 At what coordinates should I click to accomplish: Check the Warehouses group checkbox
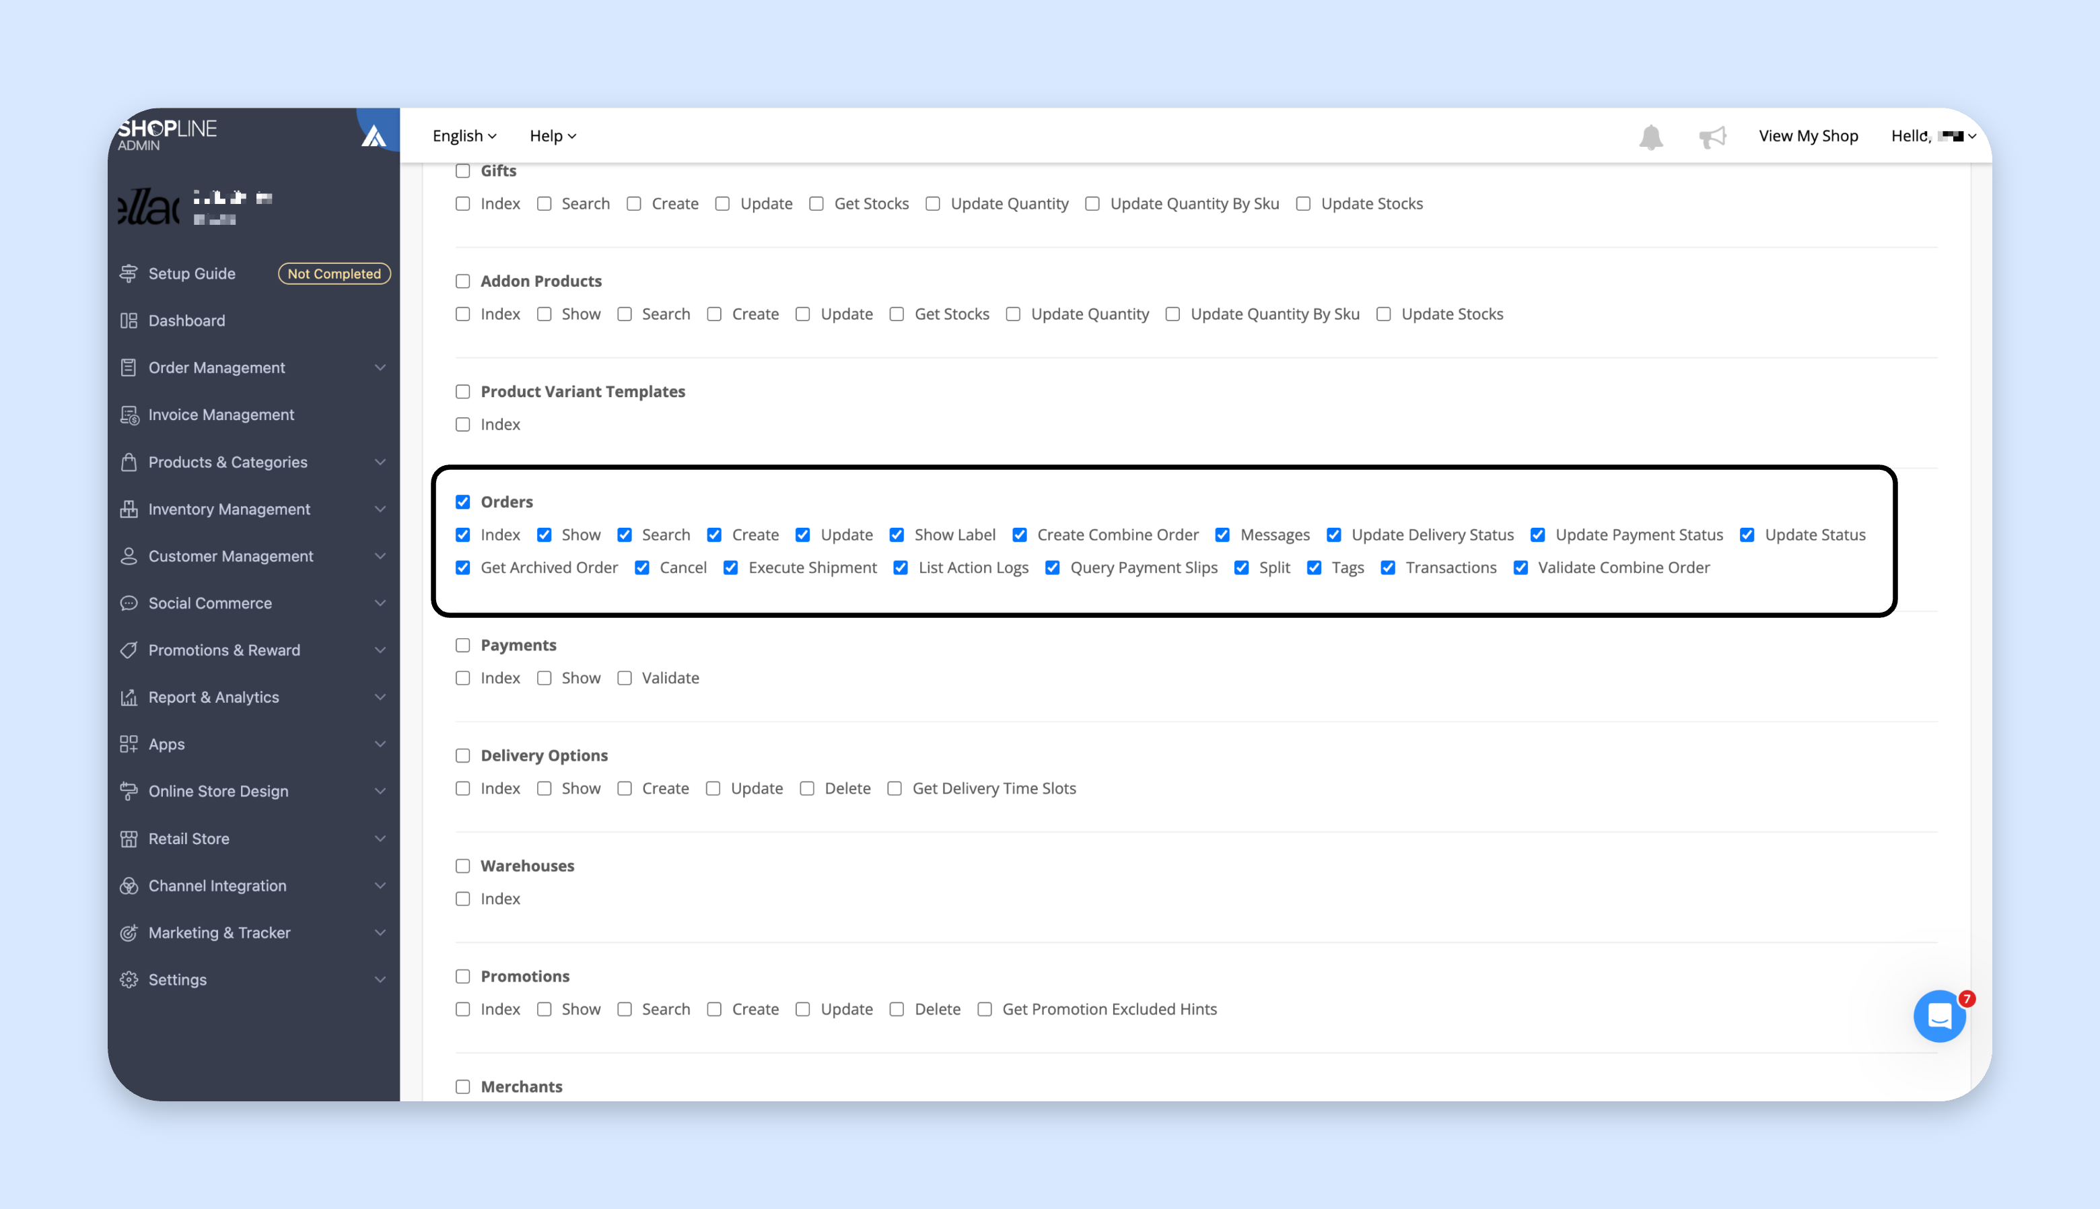(x=463, y=867)
